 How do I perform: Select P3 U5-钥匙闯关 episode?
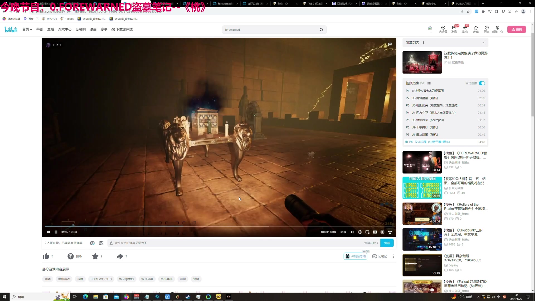(435, 105)
